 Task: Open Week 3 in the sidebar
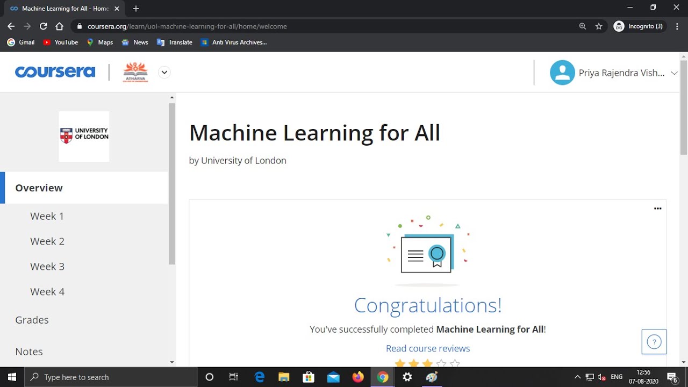pos(47,267)
